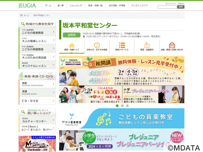The image size is (203, 152).
Task: Select the third carousel dot
Action: (x=127, y=106)
